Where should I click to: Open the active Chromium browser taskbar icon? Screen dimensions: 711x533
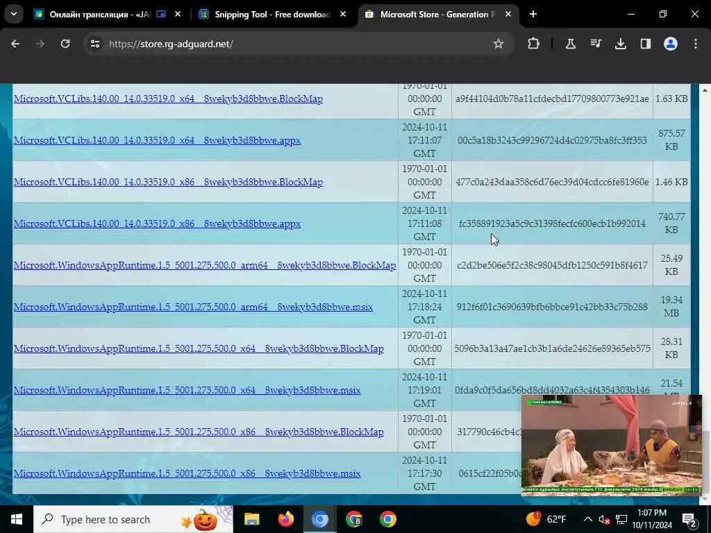[x=319, y=519]
